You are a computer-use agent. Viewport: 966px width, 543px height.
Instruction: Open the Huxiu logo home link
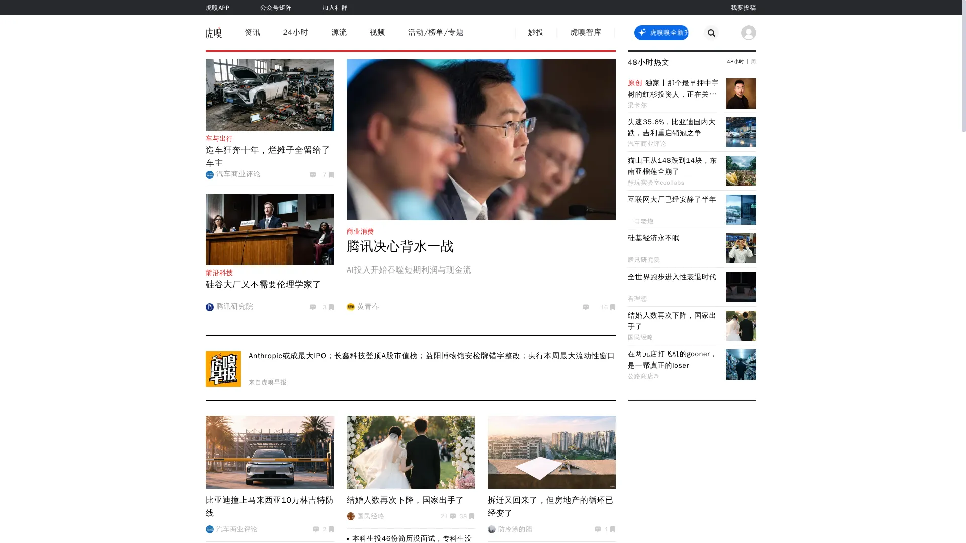coord(214,33)
